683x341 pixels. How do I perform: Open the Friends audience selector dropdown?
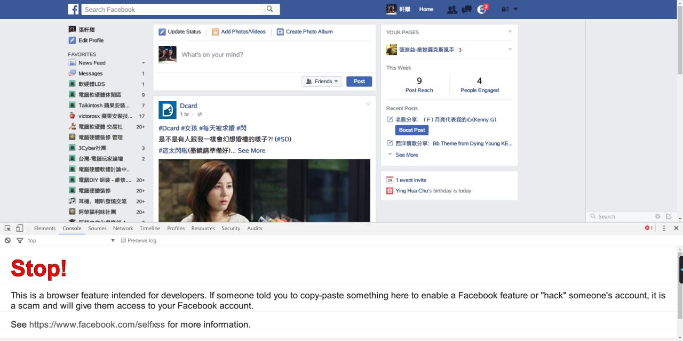[322, 82]
